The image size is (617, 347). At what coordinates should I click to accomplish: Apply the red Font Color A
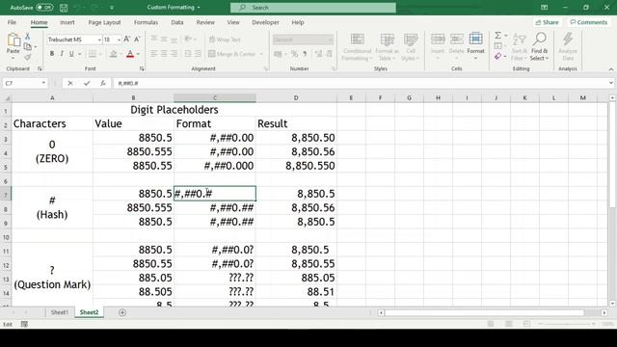point(130,54)
